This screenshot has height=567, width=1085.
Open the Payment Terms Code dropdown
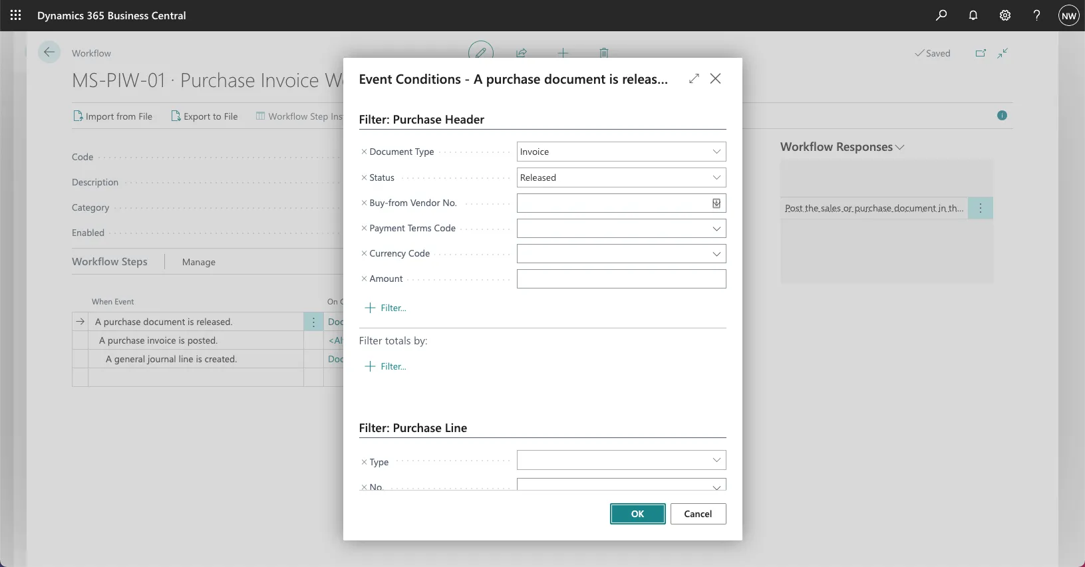[x=716, y=229]
